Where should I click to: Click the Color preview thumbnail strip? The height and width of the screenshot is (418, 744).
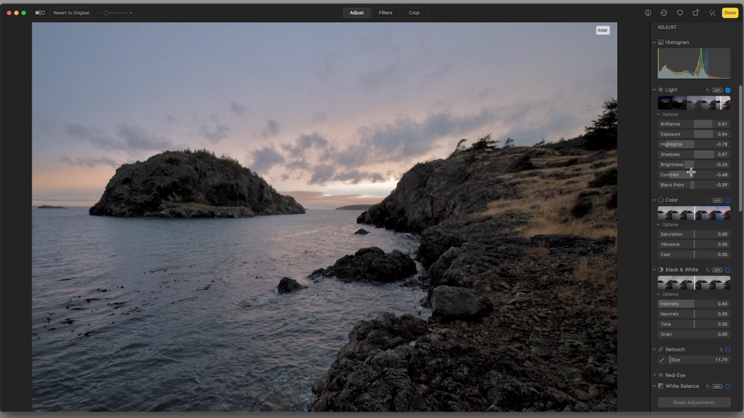pyautogui.click(x=694, y=213)
